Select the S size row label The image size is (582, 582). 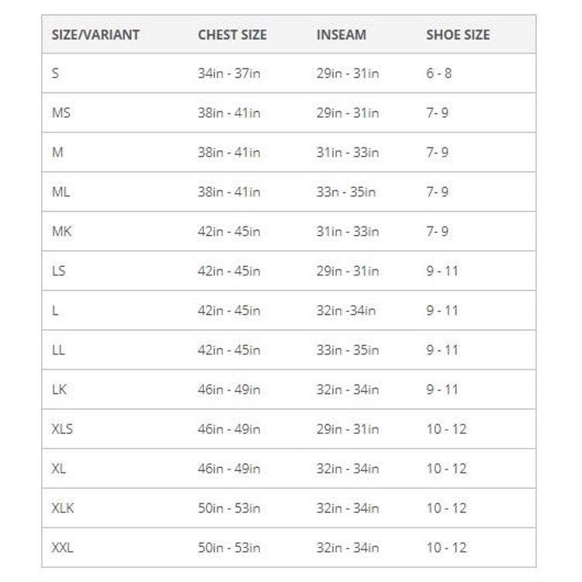[55, 73]
